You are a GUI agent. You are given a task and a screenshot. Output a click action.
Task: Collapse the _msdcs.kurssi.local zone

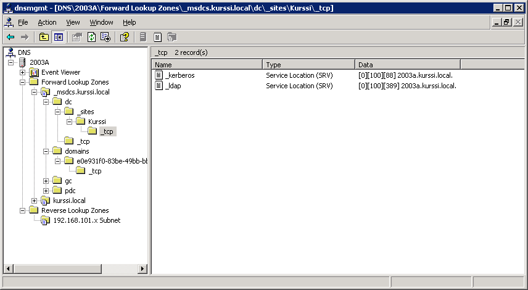[x=34, y=92]
